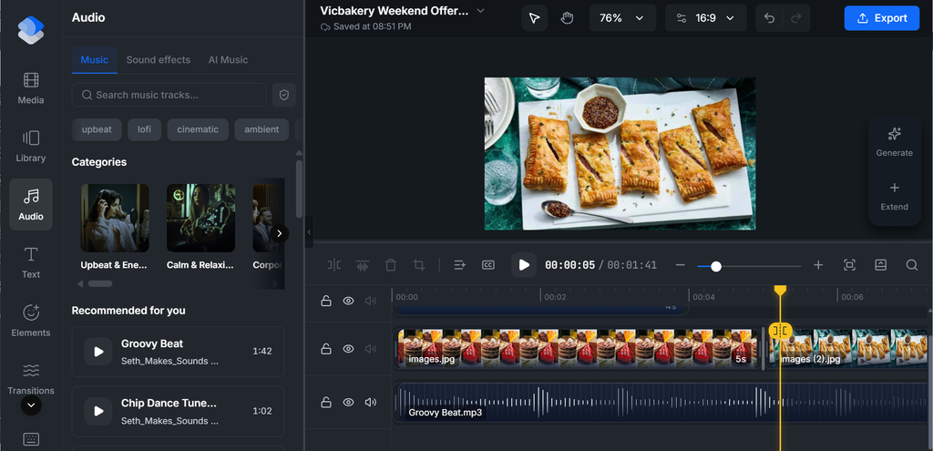Switch to the Music tab

click(x=94, y=59)
